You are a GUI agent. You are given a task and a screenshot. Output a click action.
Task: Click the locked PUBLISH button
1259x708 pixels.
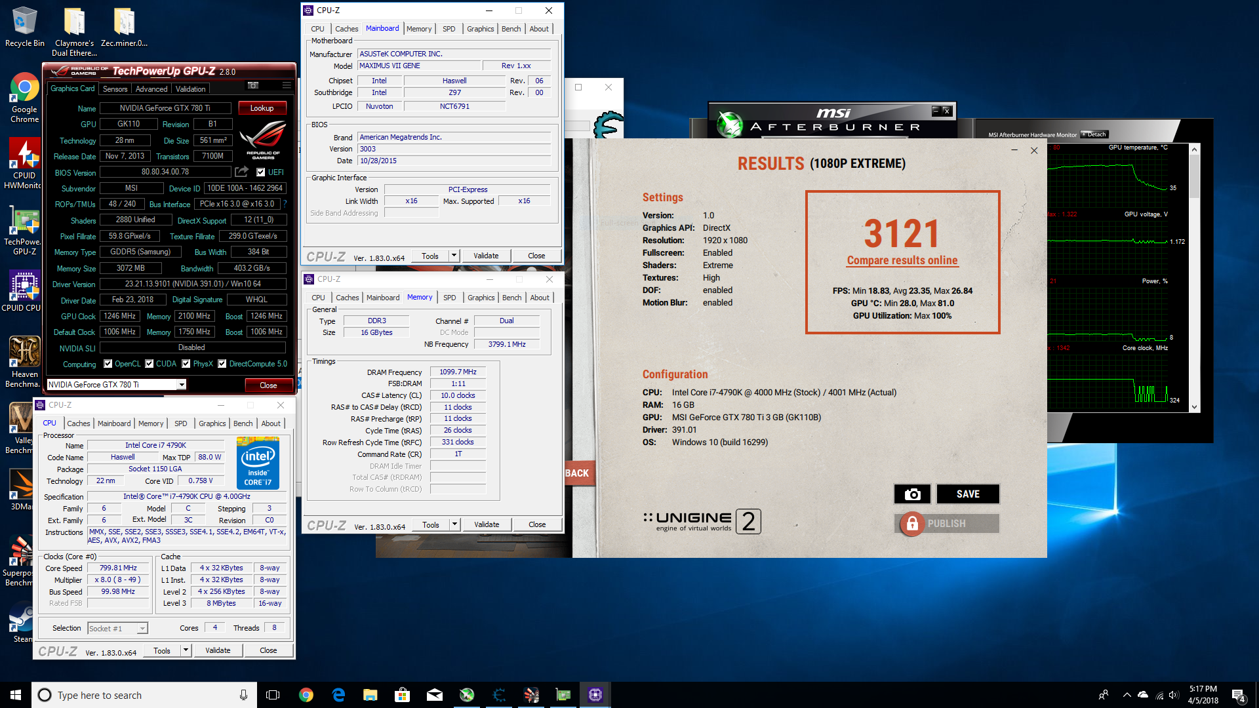947,524
